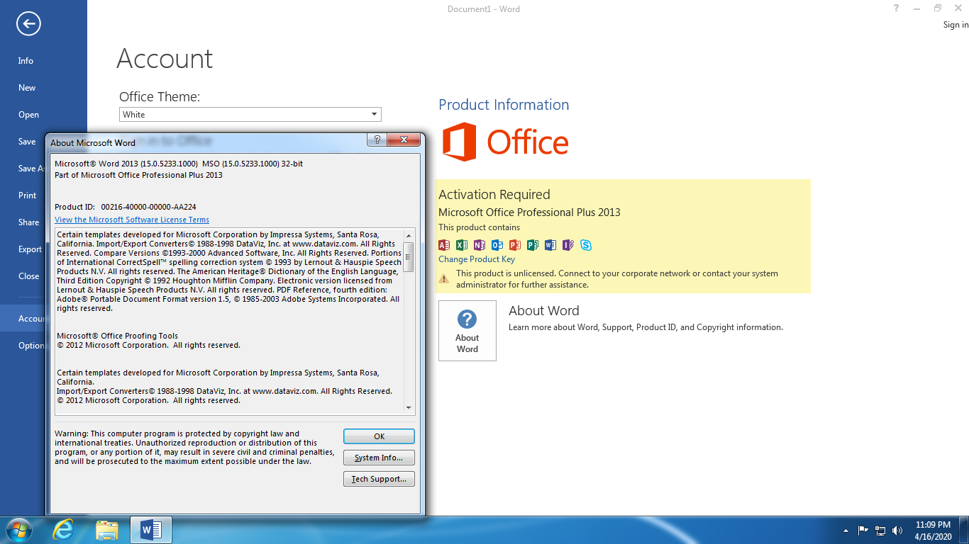Click the Publisher app icon
This screenshot has height=544, width=969.
pos(533,245)
